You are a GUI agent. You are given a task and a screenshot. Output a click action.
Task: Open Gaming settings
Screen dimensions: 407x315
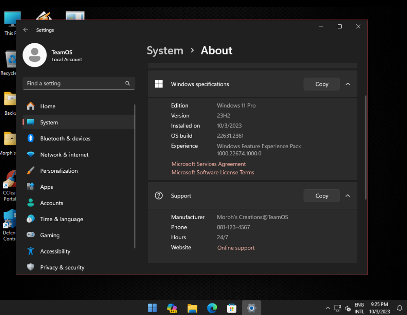pyautogui.click(x=79, y=235)
